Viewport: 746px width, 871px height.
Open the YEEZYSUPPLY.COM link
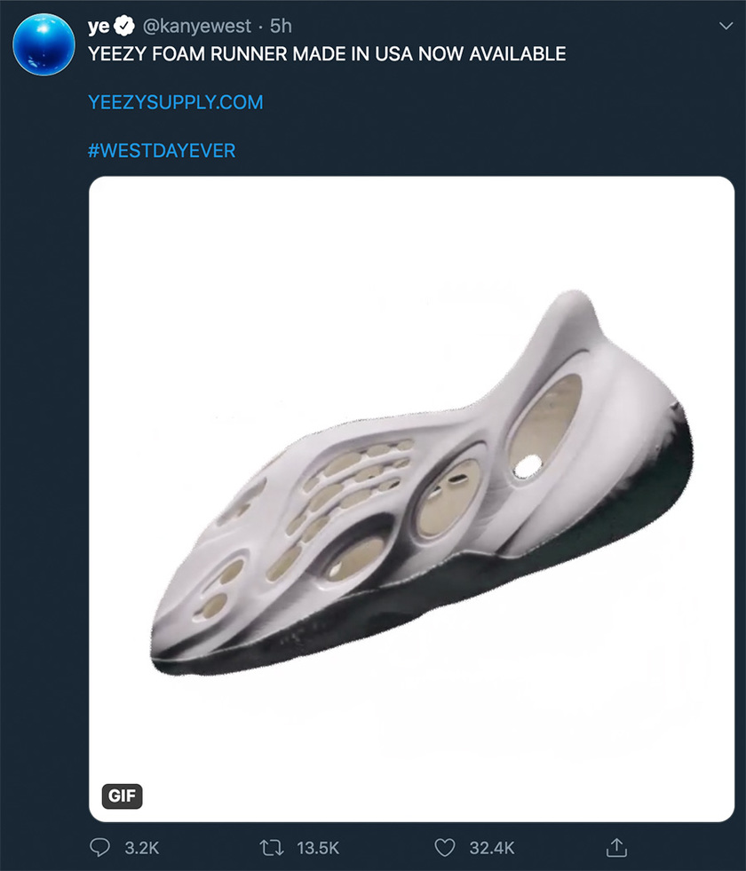pos(176,102)
